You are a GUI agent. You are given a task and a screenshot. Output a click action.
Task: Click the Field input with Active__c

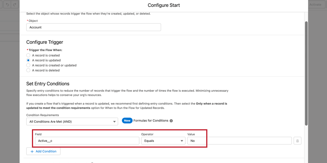[87, 141]
